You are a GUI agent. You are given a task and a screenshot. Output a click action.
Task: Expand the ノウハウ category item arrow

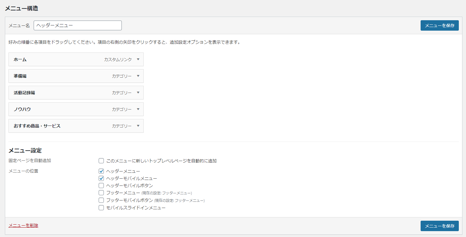[138, 109]
